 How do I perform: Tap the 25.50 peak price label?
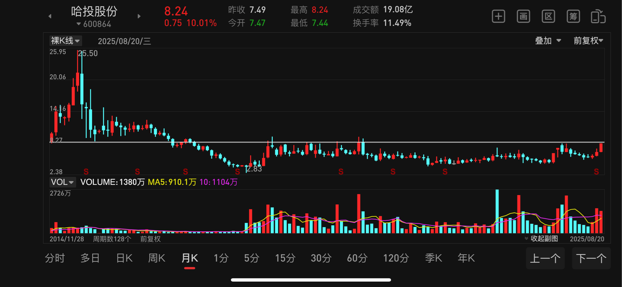click(89, 53)
